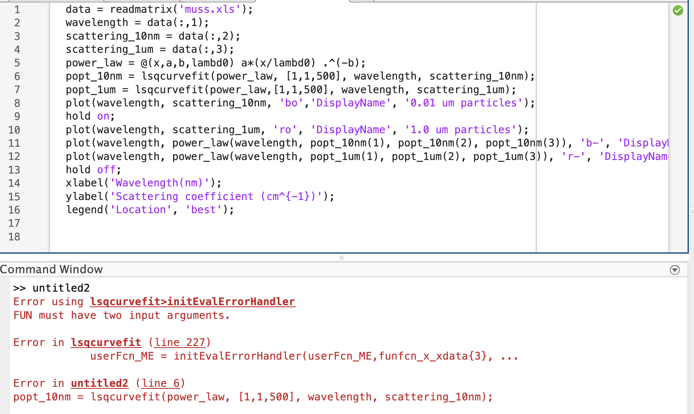Viewport: 694px width, 414px height.
Task: Open lsqcurvefit source via line 227 link
Action: point(179,342)
